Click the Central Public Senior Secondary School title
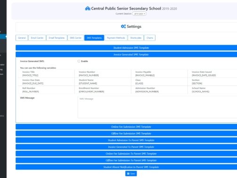This screenshot has height=178, width=237. [126, 8]
